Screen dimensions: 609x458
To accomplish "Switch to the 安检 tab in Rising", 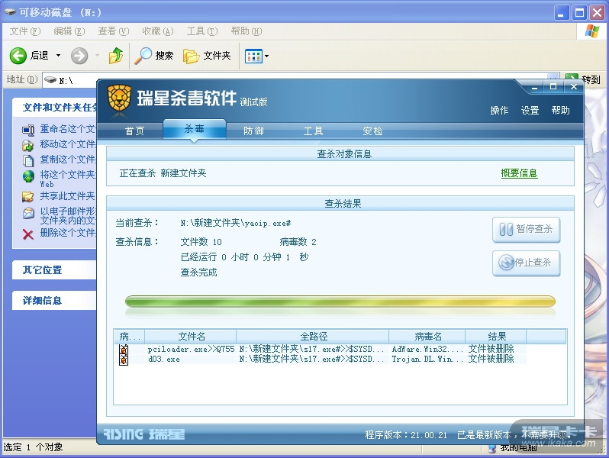I will [x=372, y=131].
